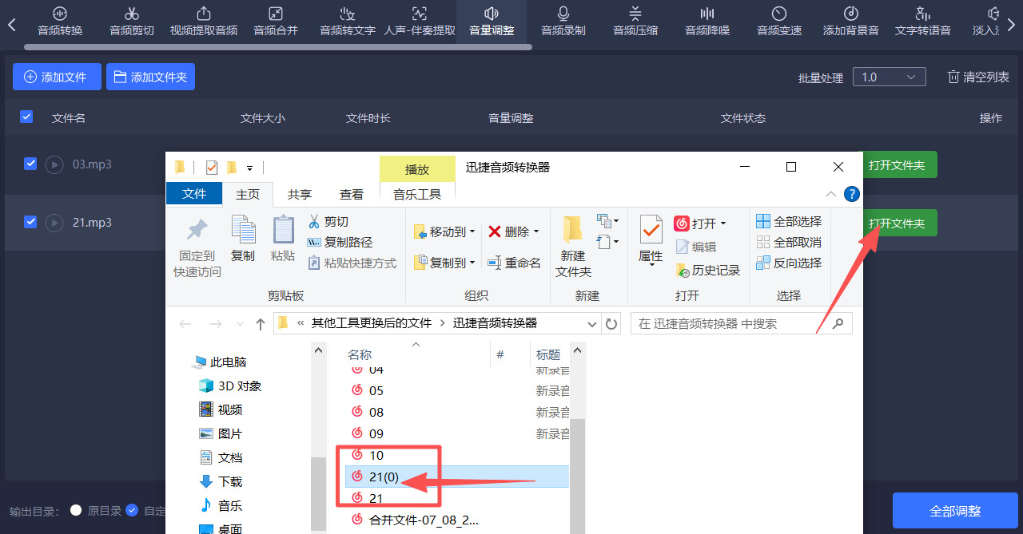Open the 音频转换 audio conversion tool
1023x534 pixels.
(x=60, y=22)
